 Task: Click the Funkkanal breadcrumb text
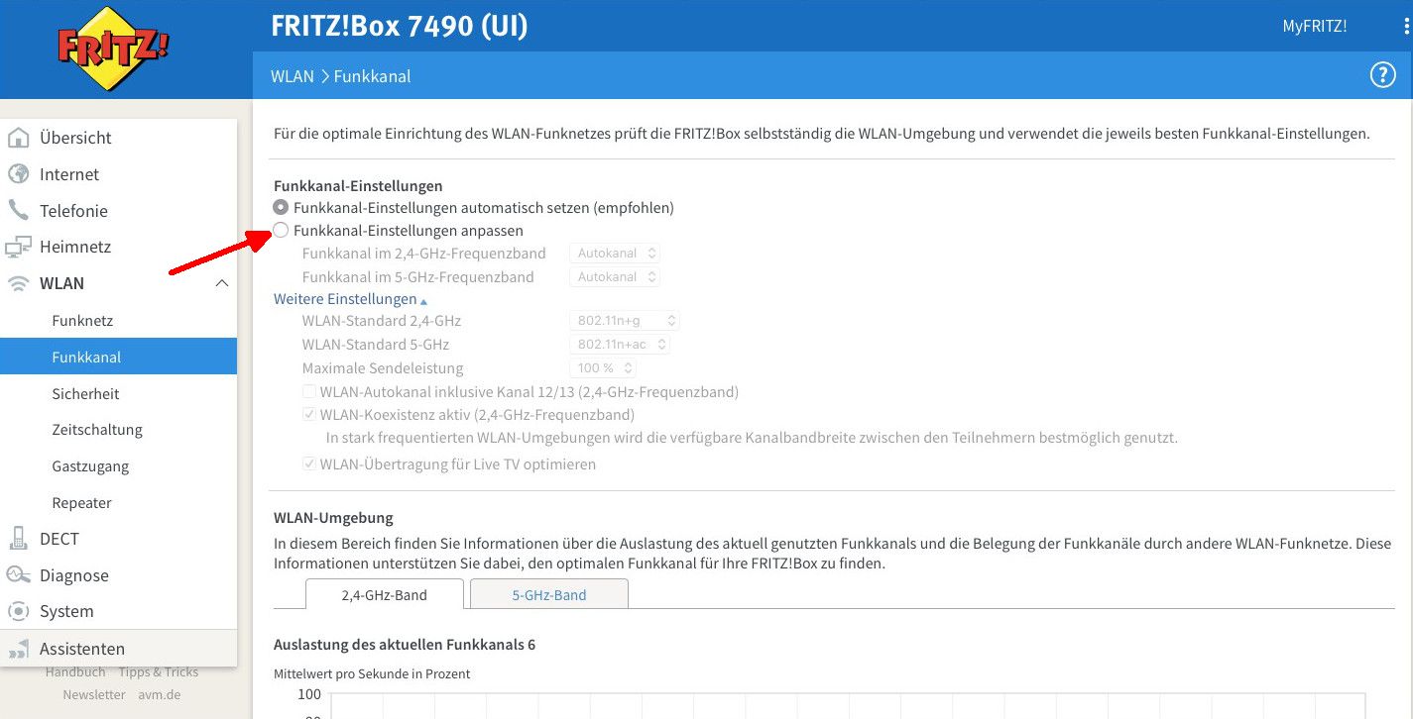click(372, 76)
